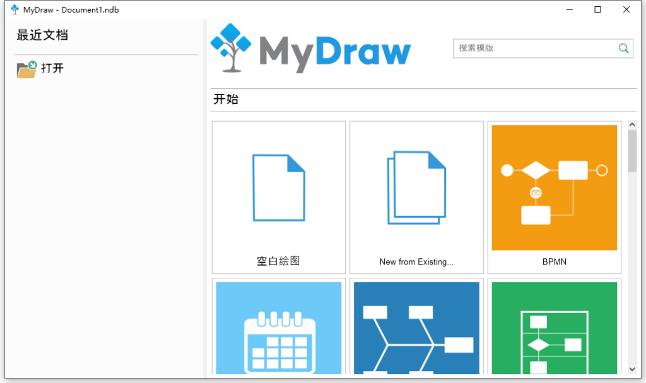Click the New from Existing... label
Image resolution: width=646 pixels, height=383 pixels.
[x=416, y=261]
